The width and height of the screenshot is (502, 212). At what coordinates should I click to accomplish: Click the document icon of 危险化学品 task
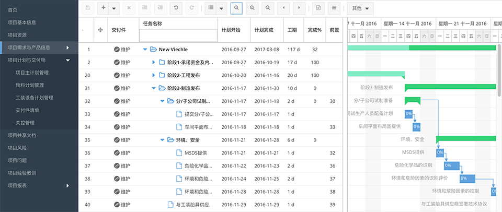click(x=179, y=166)
